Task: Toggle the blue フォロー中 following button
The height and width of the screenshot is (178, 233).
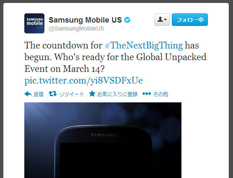Action: pos(190,20)
